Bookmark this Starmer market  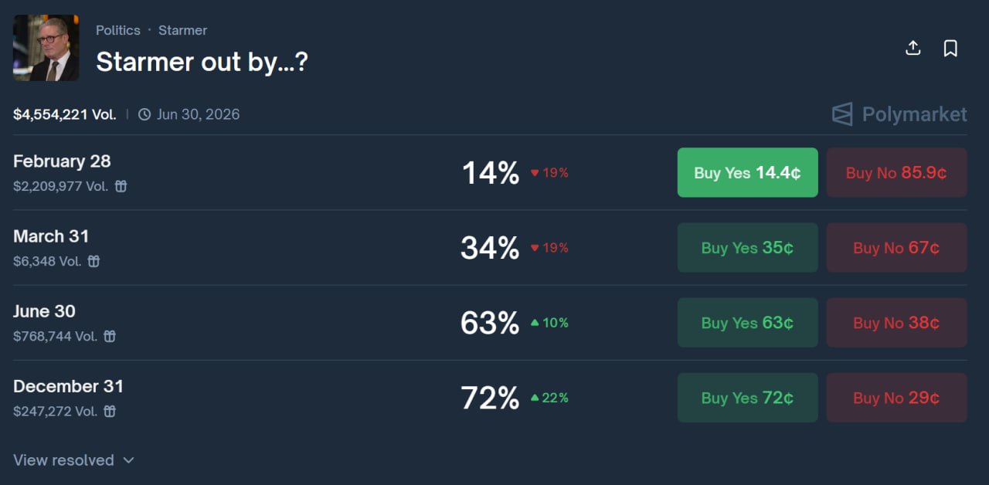[950, 48]
